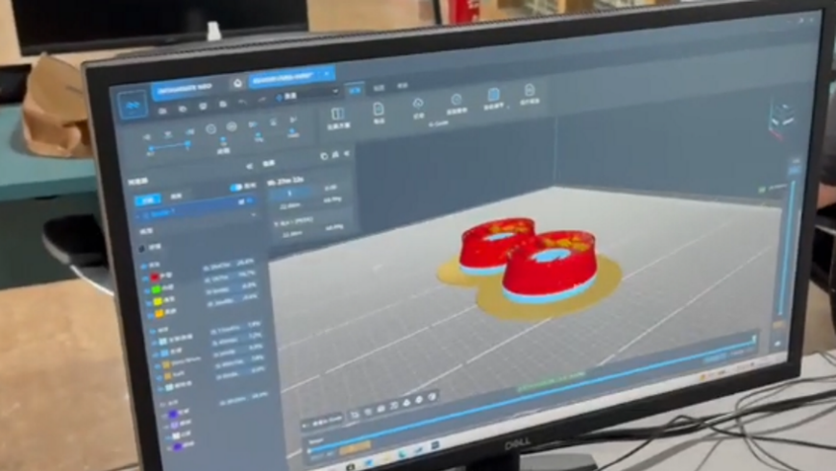Click the split-panel compare icon in the ribbon
Screen dimensions: 836x471
click(x=337, y=114)
